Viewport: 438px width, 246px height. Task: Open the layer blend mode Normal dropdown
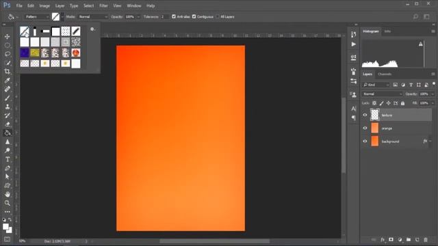coord(383,94)
